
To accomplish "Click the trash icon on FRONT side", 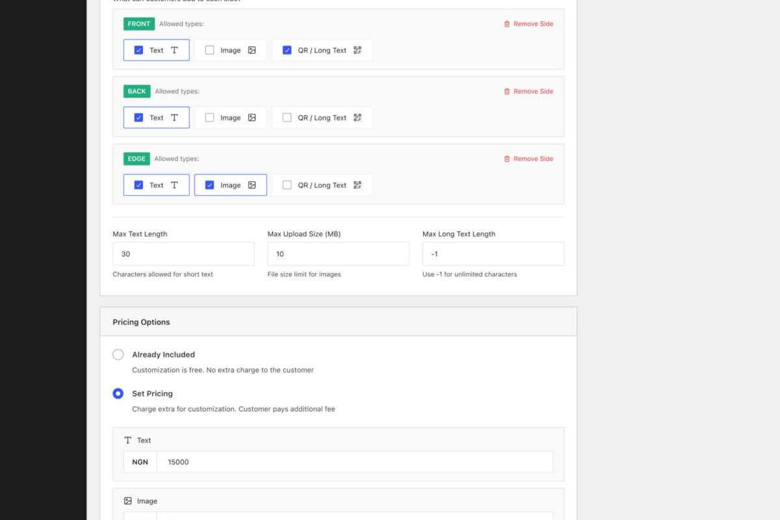I will pos(507,24).
